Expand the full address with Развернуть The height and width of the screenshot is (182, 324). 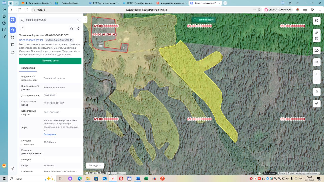pos(50,134)
